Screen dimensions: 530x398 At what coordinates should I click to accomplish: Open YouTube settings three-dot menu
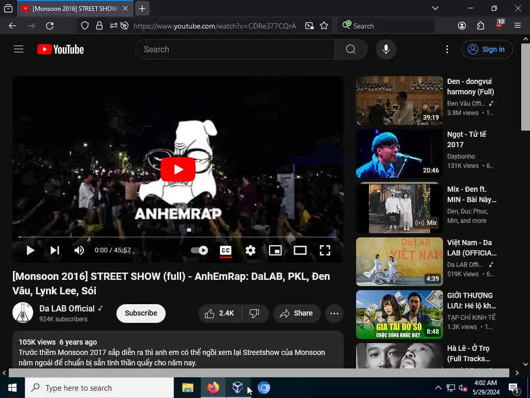coord(447,49)
